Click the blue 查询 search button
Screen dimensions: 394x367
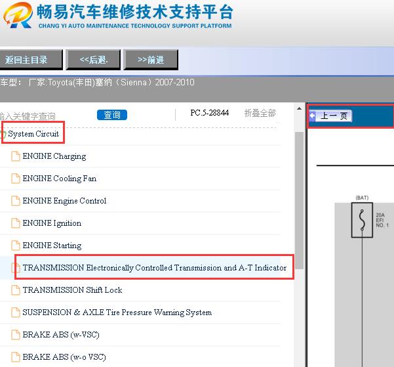112,115
